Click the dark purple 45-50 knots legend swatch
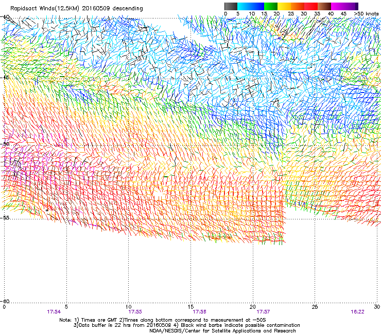 tap(351, 6)
